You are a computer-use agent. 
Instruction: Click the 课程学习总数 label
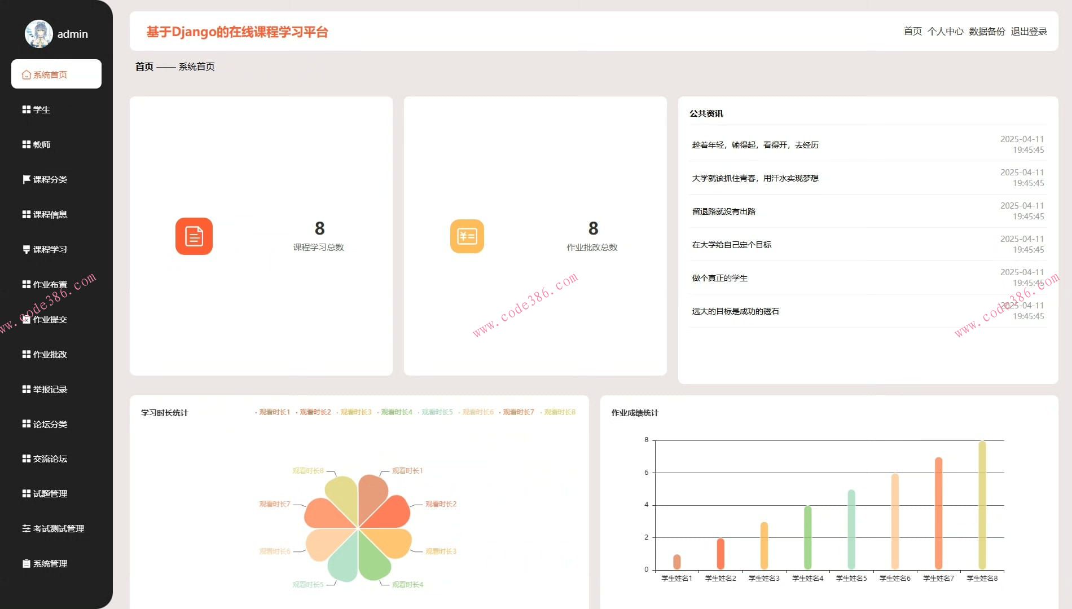[x=319, y=247]
